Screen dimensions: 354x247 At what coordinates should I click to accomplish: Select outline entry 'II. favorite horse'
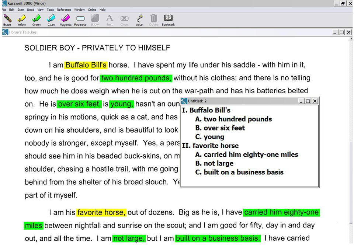[210, 146]
